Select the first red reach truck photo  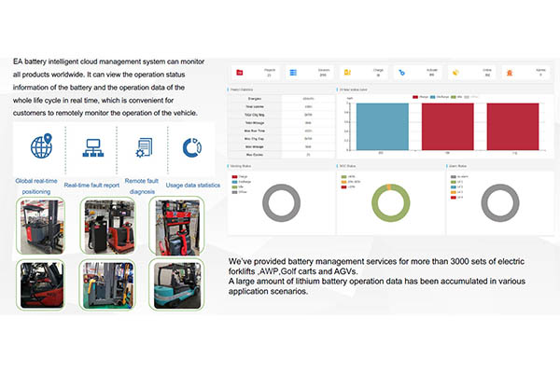pos(41,226)
